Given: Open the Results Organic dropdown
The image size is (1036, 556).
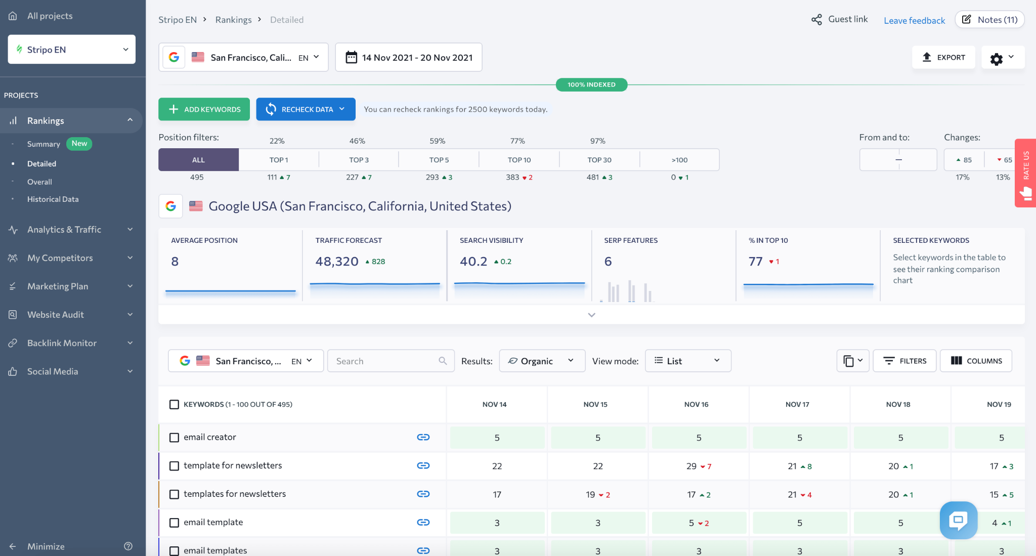Looking at the screenshot, I should pyautogui.click(x=541, y=361).
